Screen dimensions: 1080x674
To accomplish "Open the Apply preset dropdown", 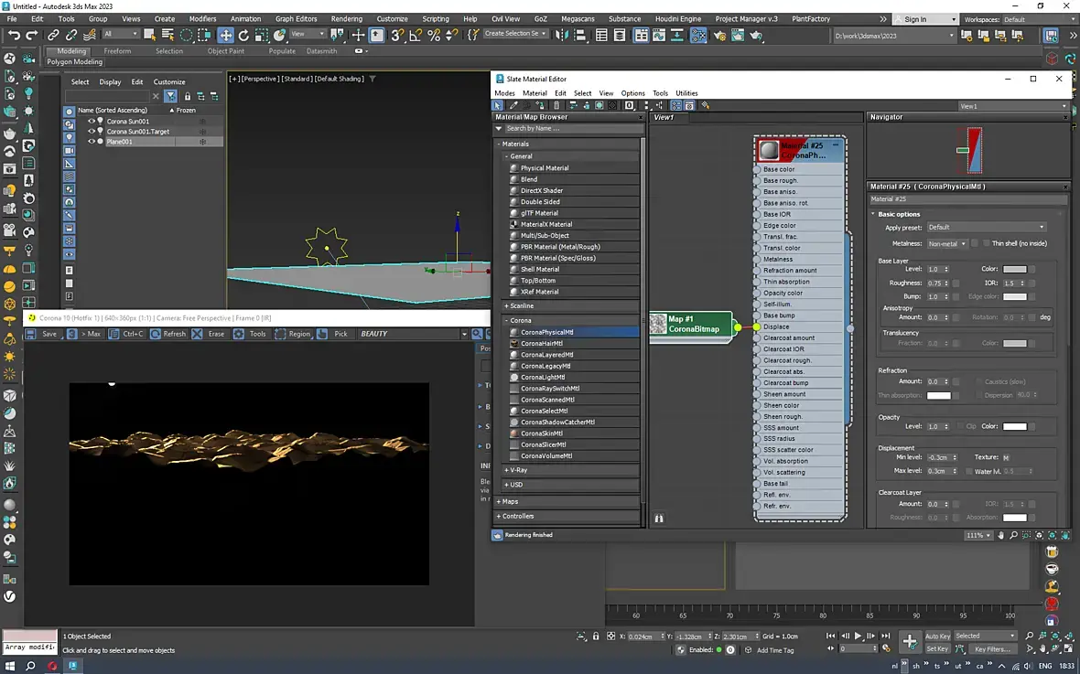I will tap(986, 227).
